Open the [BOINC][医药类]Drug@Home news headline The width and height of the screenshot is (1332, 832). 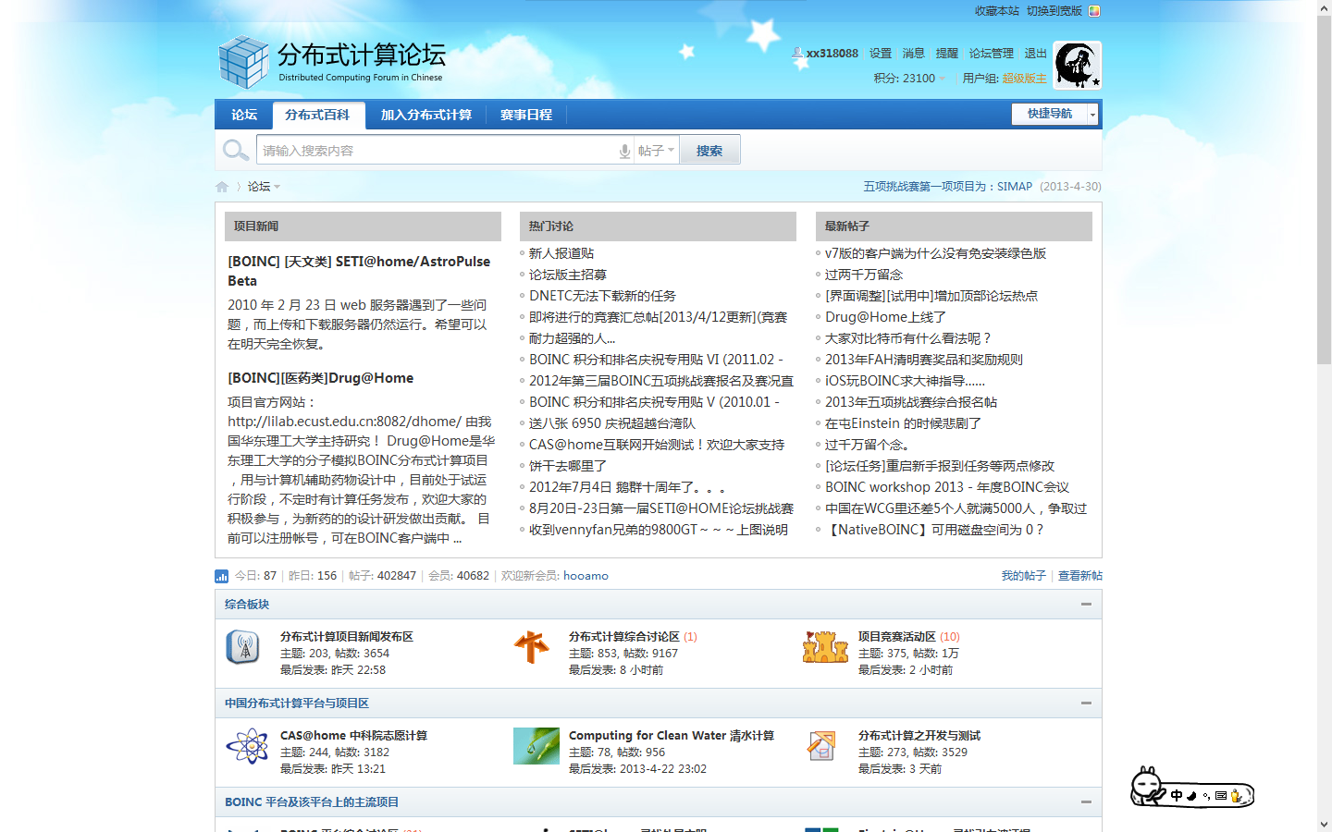click(321, 378)
